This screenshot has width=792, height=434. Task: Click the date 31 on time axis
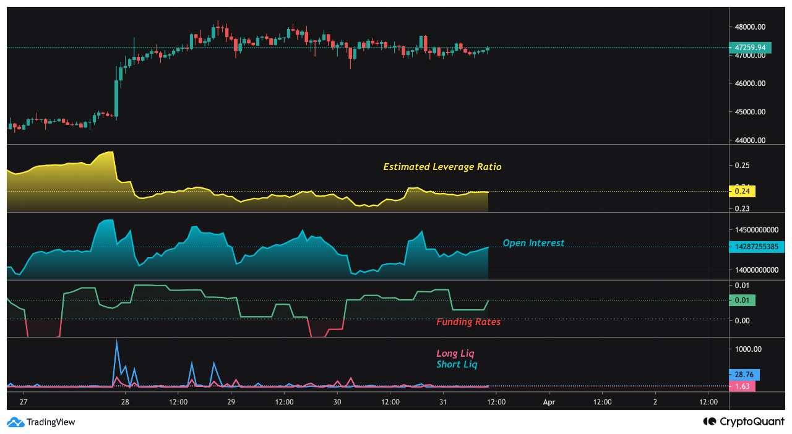tap(443, 402)
